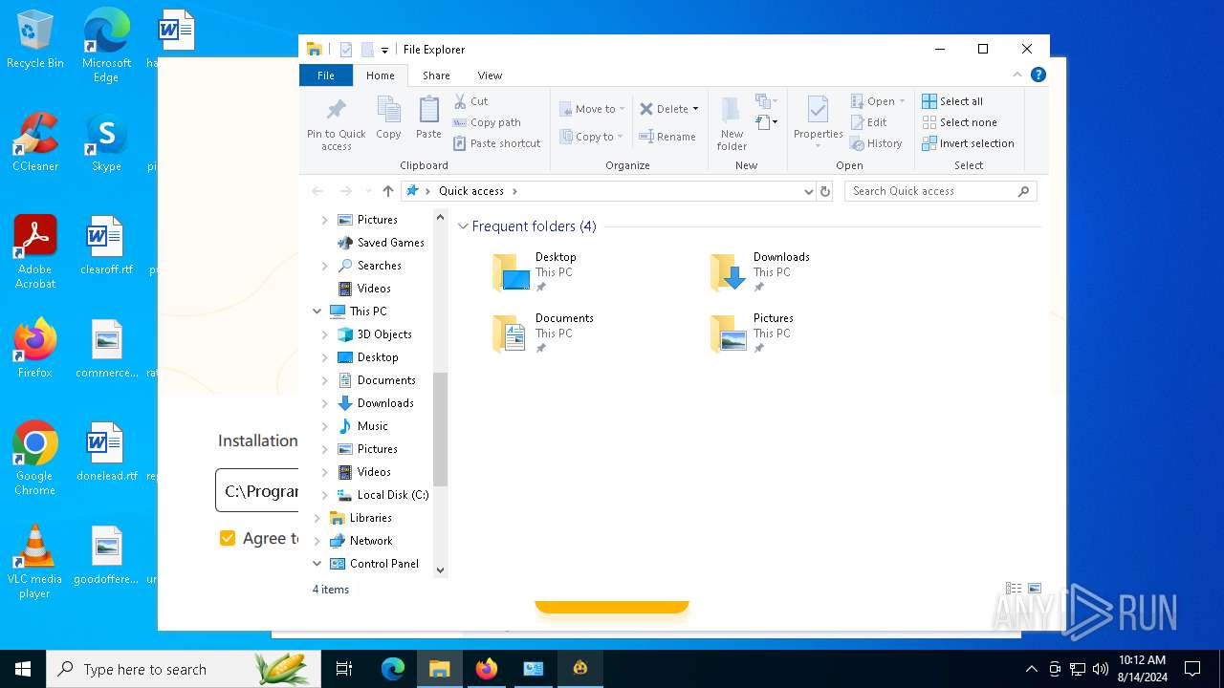Click the Help question mark icon
This screenshot has height=688, width=1224.
pyautogui.click(x=1038, y=75)
